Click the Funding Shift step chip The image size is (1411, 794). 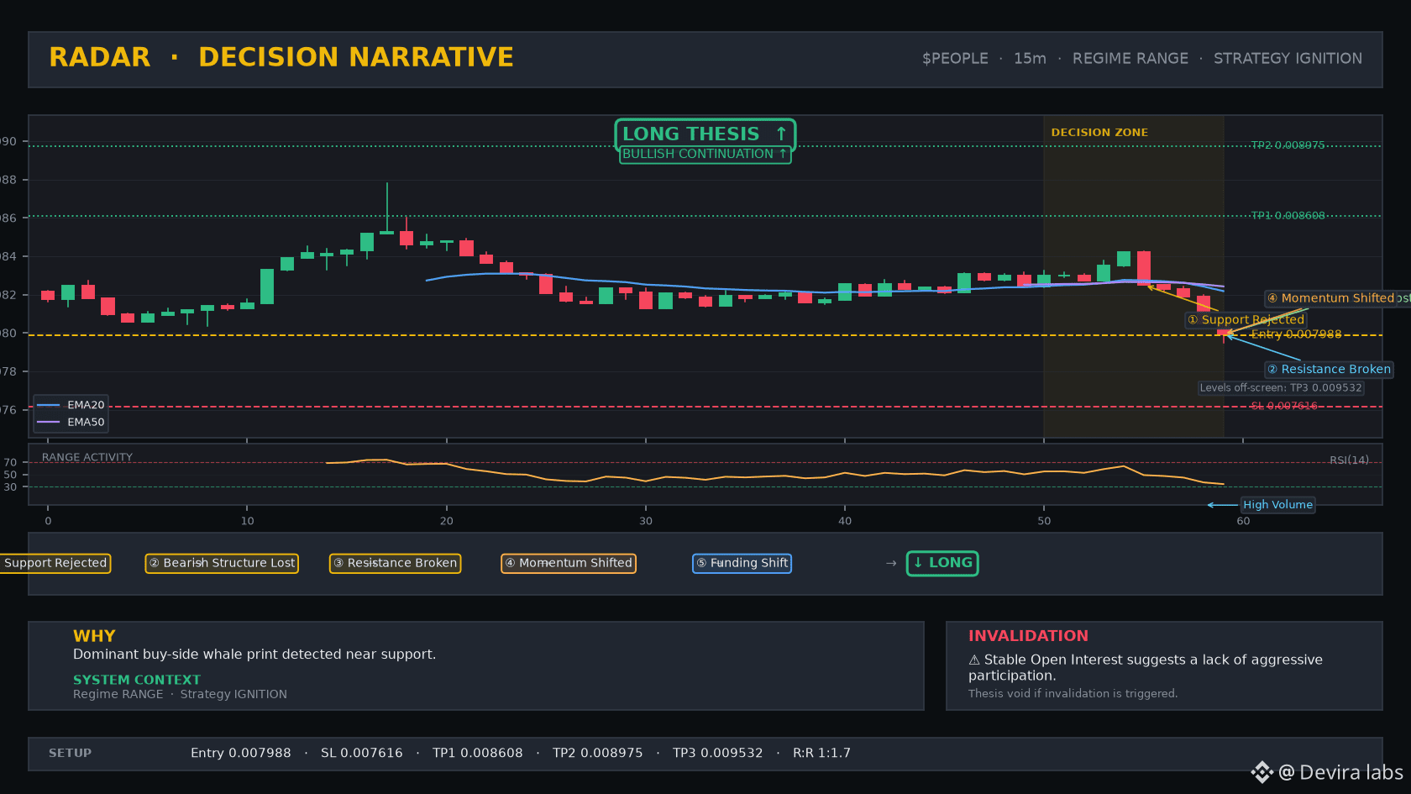tap(742, 563)
